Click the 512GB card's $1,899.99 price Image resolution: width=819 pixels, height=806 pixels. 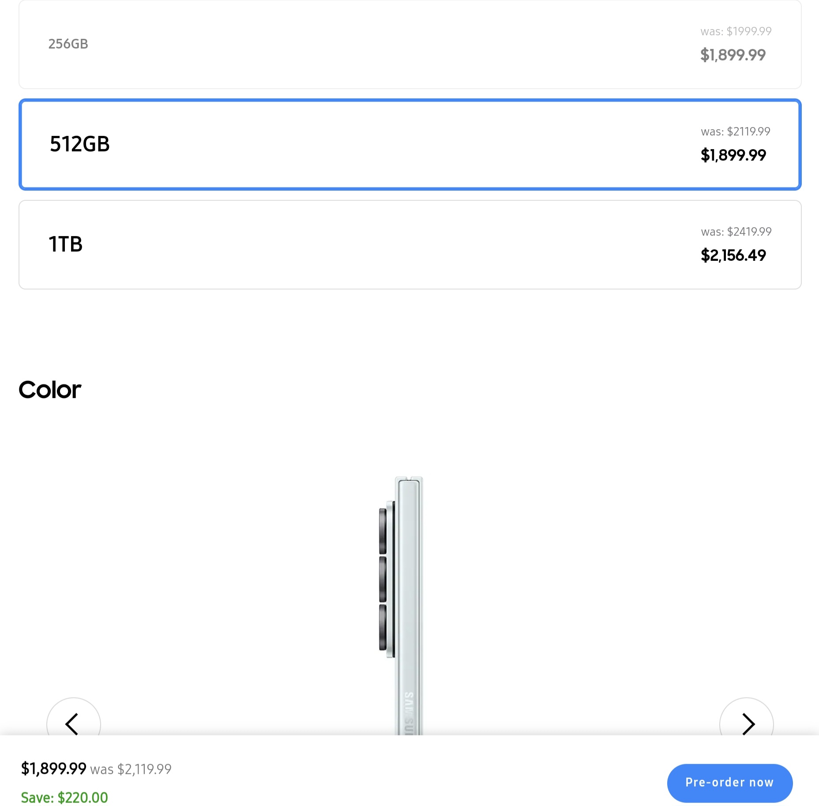tap(733, 155)
